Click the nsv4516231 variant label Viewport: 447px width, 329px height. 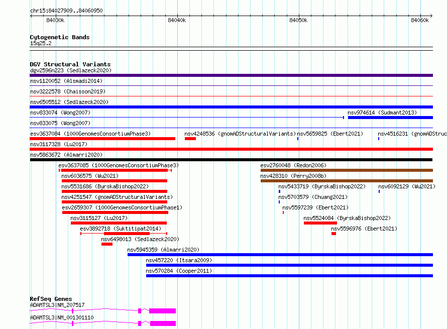pyautogui.click(x=412, y=134)
